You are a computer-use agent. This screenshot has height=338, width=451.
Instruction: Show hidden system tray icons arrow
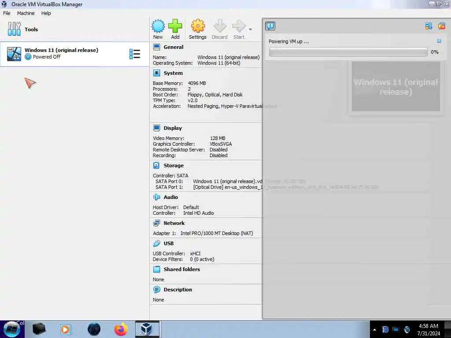[x=374, y=330]
